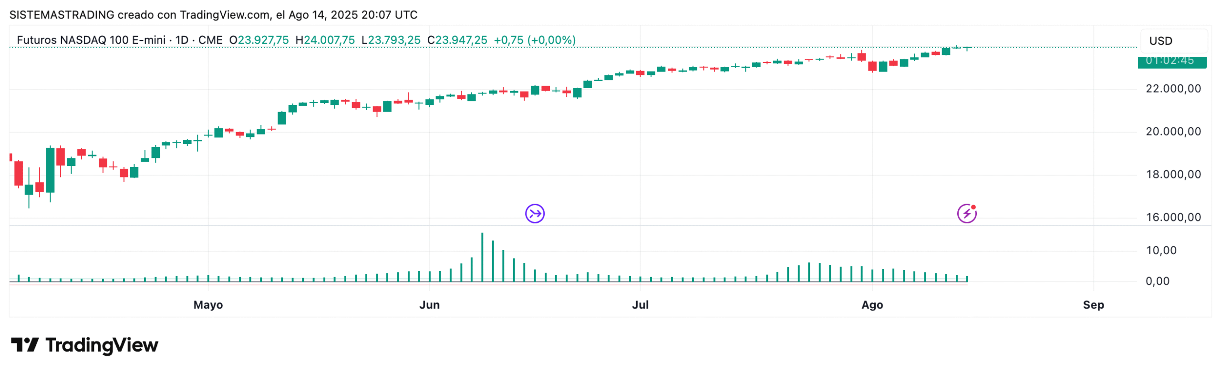Click the purple lightning bolt event icon
The image size is (1221, 373).
966,214
